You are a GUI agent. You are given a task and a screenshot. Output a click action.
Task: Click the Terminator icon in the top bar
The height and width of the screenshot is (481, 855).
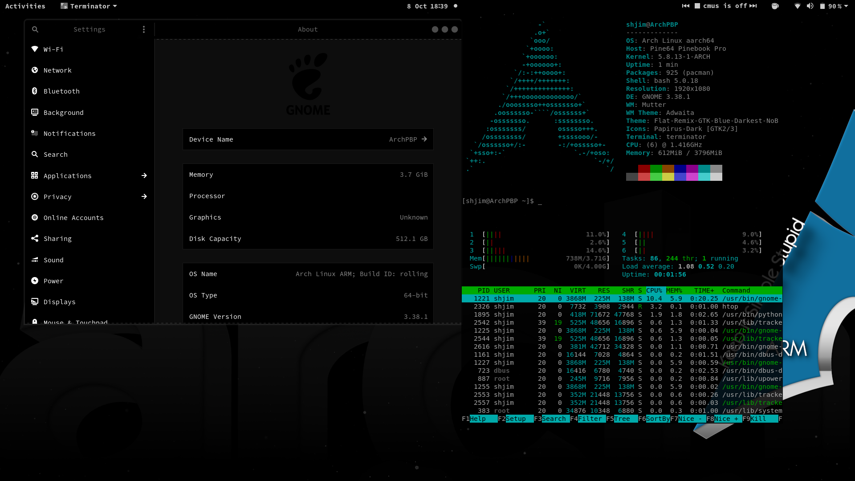[x=64, y=6]
